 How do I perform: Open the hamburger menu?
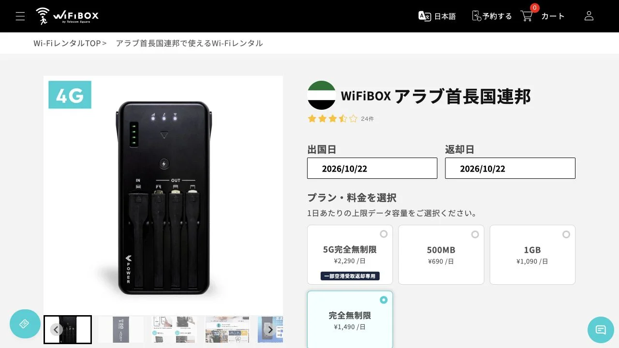[x=20, y=16]
